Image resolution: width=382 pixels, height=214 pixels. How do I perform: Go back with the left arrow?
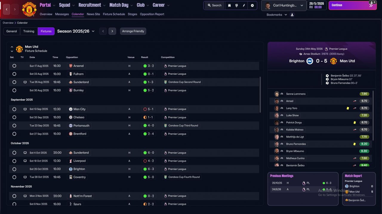pos(7,9)
